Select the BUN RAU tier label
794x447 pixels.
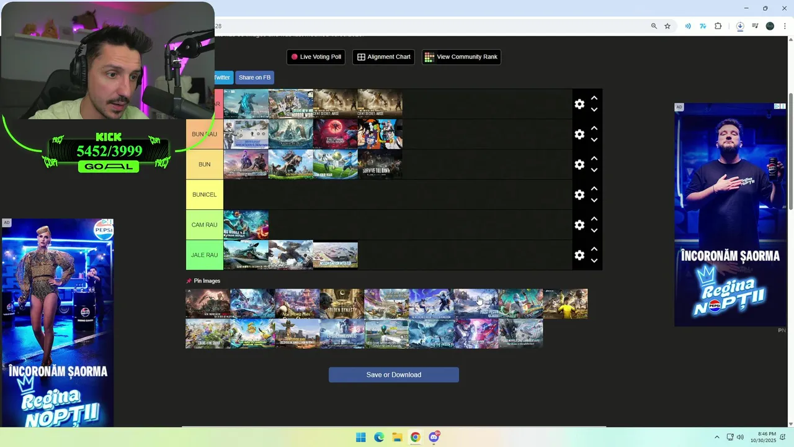coord(205,134)
